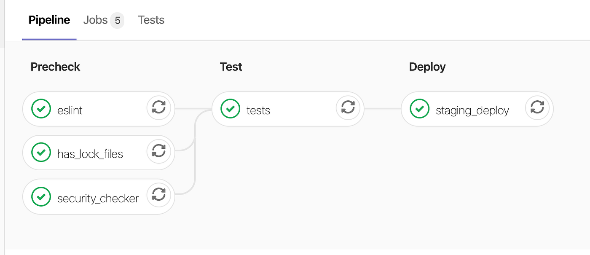Click the passed status icon on tests

230,108
